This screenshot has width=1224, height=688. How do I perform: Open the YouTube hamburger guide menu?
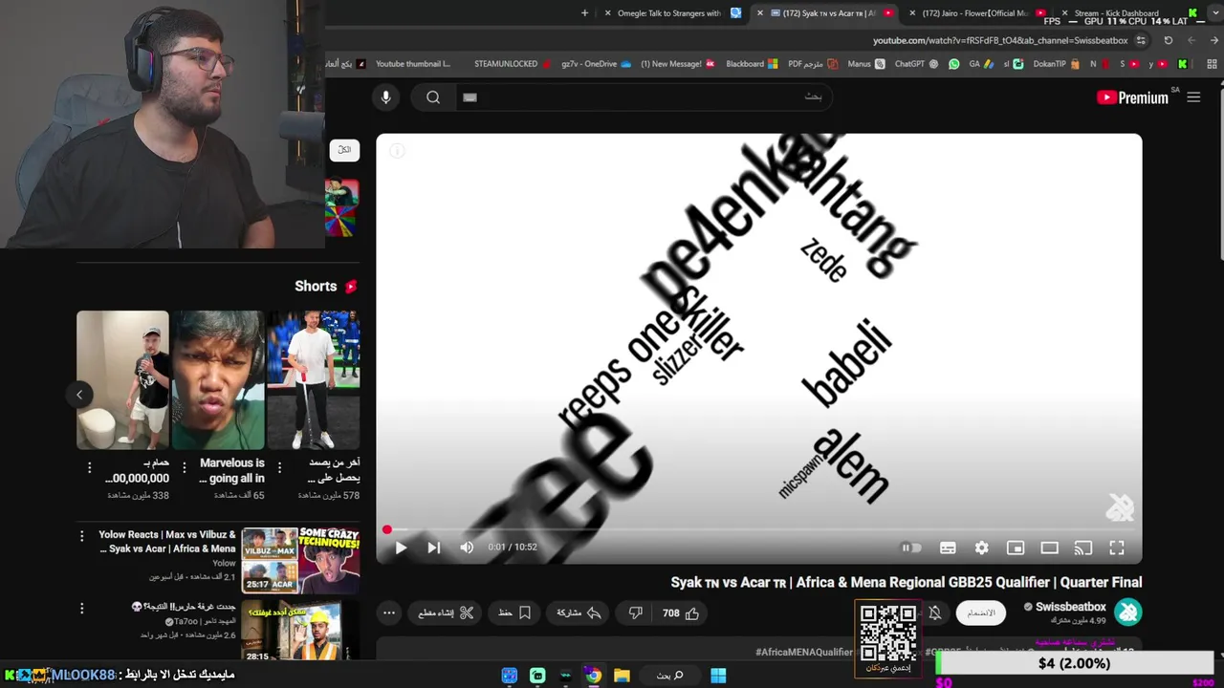click(x=1193, y=97)
